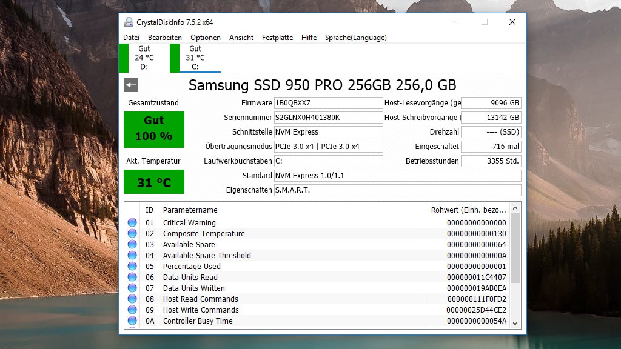Click raw value 00000000000130
The width and height of the screenshot is (621, 349).
pyautogui.click(x=477, y=233)
